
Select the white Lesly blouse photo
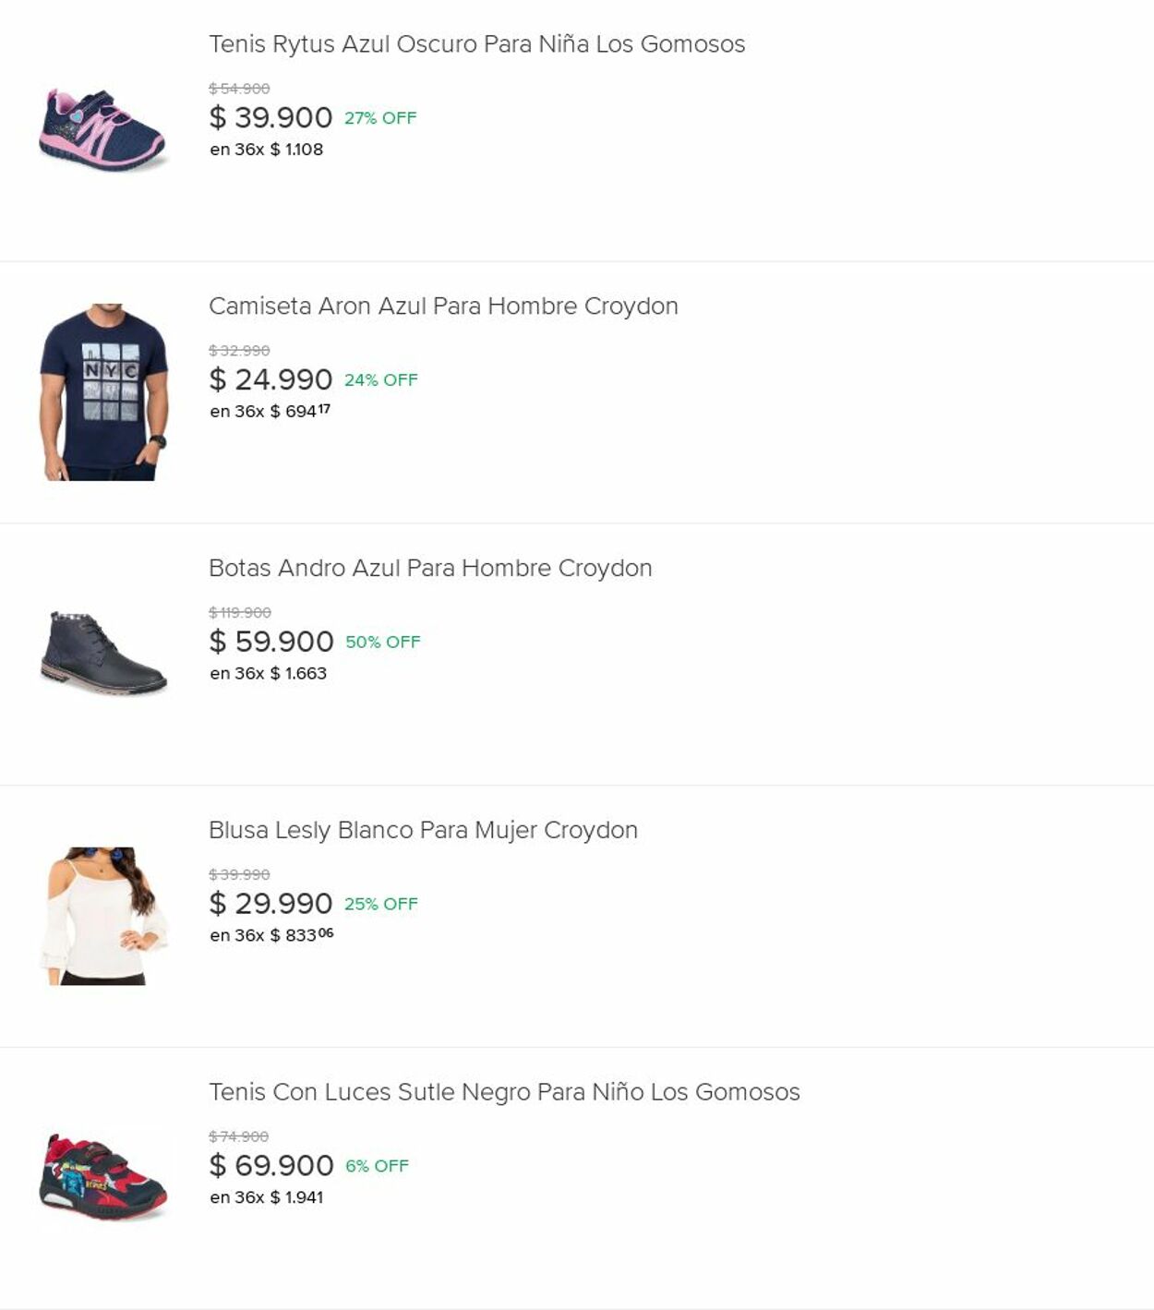point(103,916)
